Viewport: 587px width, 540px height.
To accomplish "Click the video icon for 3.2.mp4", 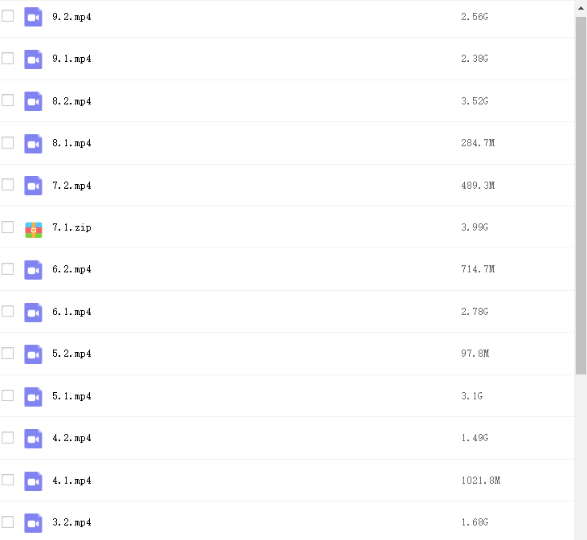I will [33, 522].
